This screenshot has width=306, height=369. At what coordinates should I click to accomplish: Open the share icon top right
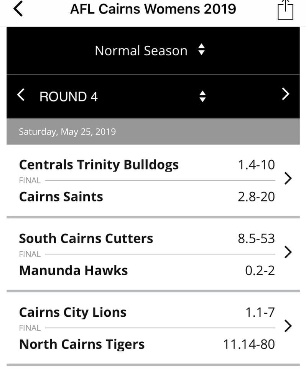pyautogui.click(x=285, y=10)
